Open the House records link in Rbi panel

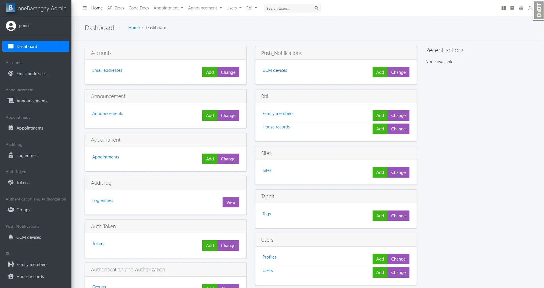(x=276, y=127)
